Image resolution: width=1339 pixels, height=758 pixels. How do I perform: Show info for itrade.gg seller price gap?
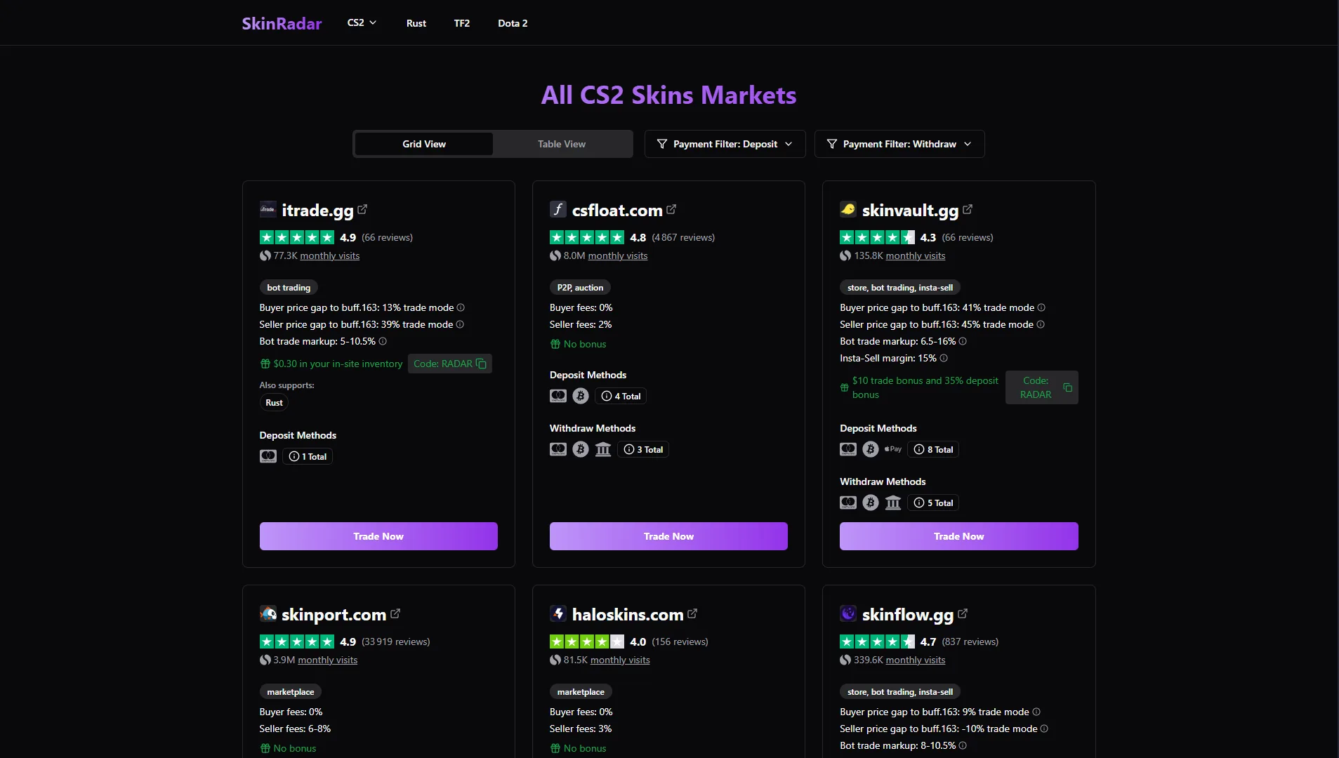460,324
